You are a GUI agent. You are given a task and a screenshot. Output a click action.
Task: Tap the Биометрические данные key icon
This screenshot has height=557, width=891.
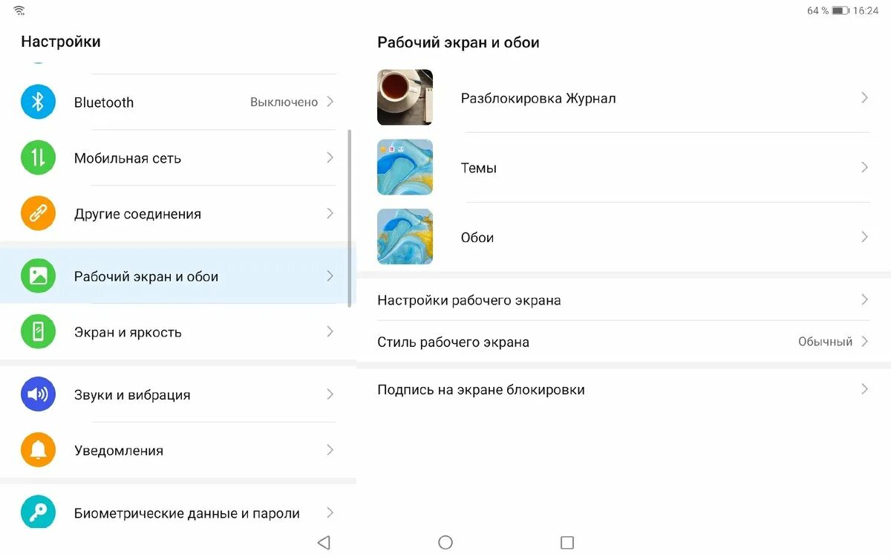click(38, 512)
